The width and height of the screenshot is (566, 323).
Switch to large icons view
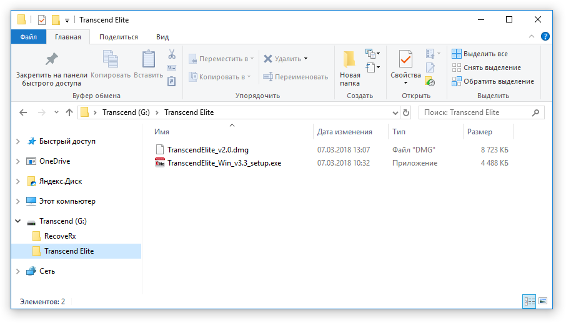coord(543,301)
